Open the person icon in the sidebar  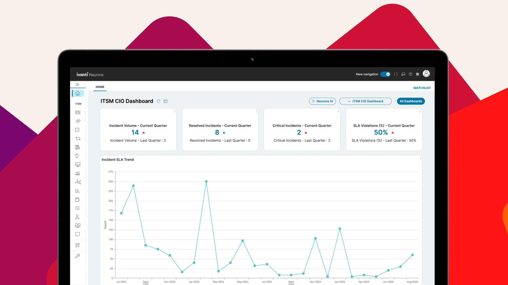77,217
